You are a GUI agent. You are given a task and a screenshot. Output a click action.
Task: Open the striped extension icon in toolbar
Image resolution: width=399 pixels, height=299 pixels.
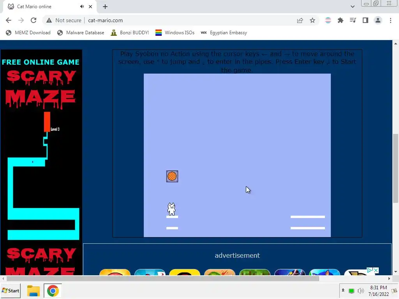328,20
